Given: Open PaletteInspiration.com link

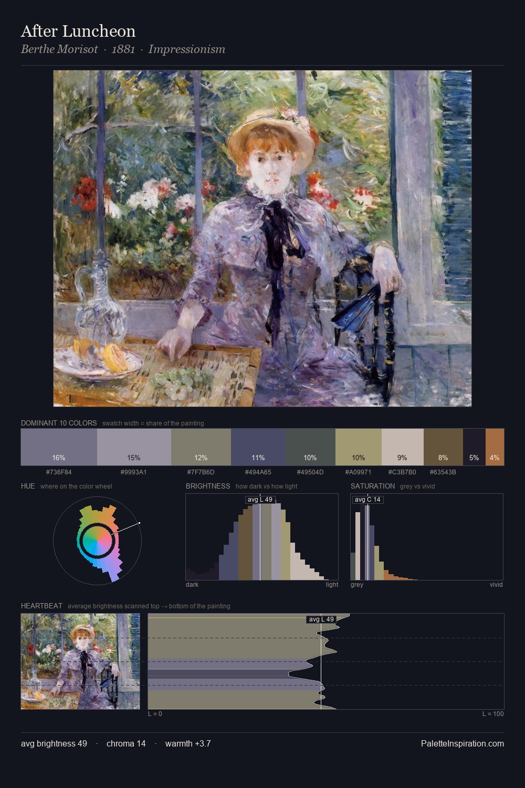Looking at the screenshot, I should coord(463,743).
